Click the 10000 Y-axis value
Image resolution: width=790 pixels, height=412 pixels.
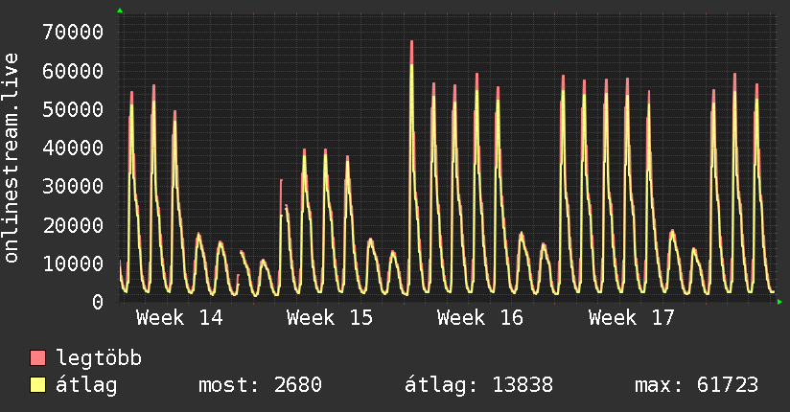[73, 263]
